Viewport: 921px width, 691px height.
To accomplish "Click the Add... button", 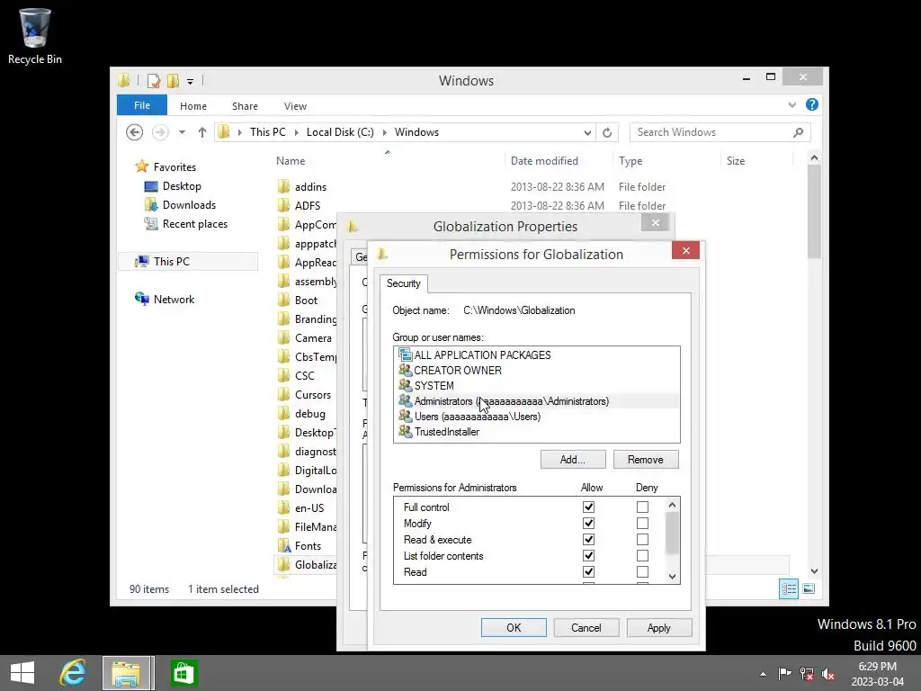I will point(573,460).
